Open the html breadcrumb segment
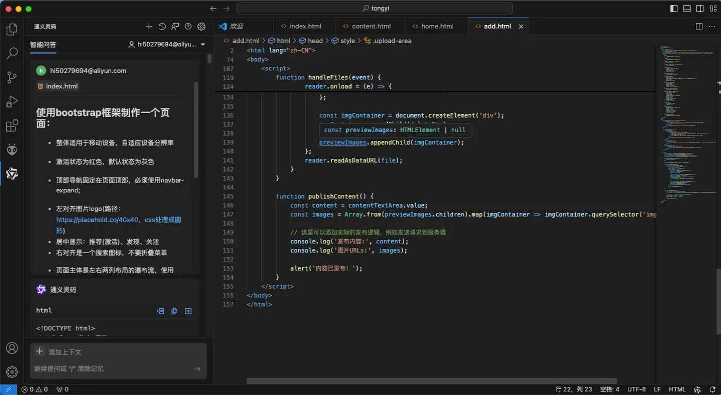Viewport: 721px width, 395px height. pyautogui.click(x=279, y=41)
